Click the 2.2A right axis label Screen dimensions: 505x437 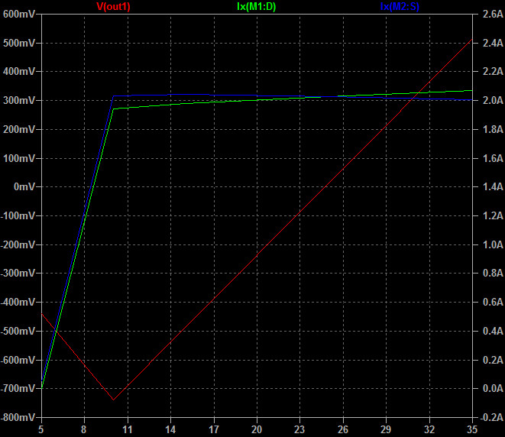tap(493, 72)
